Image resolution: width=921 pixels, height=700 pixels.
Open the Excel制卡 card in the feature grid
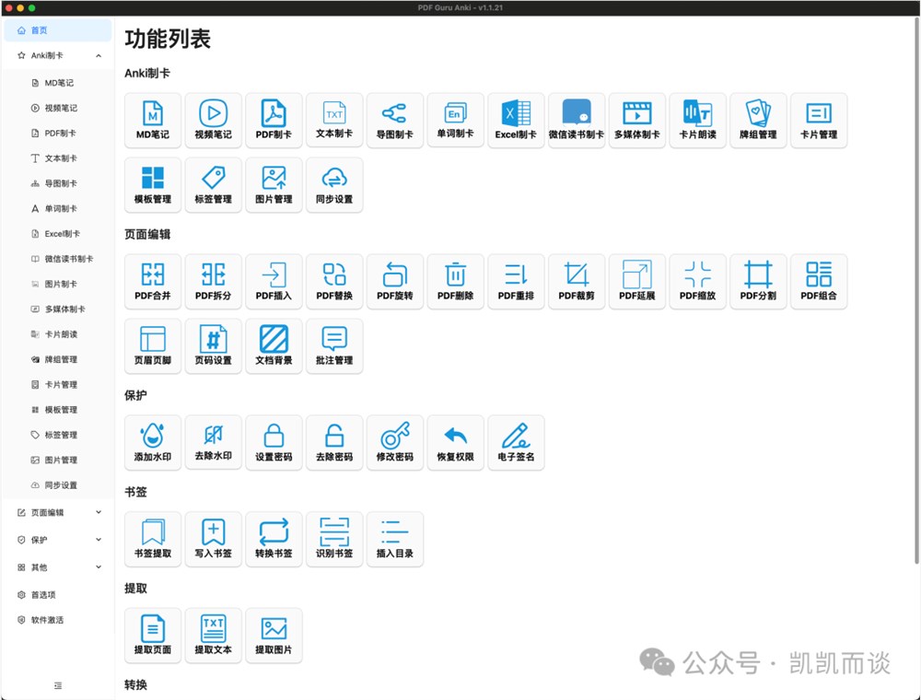point(516,121)
